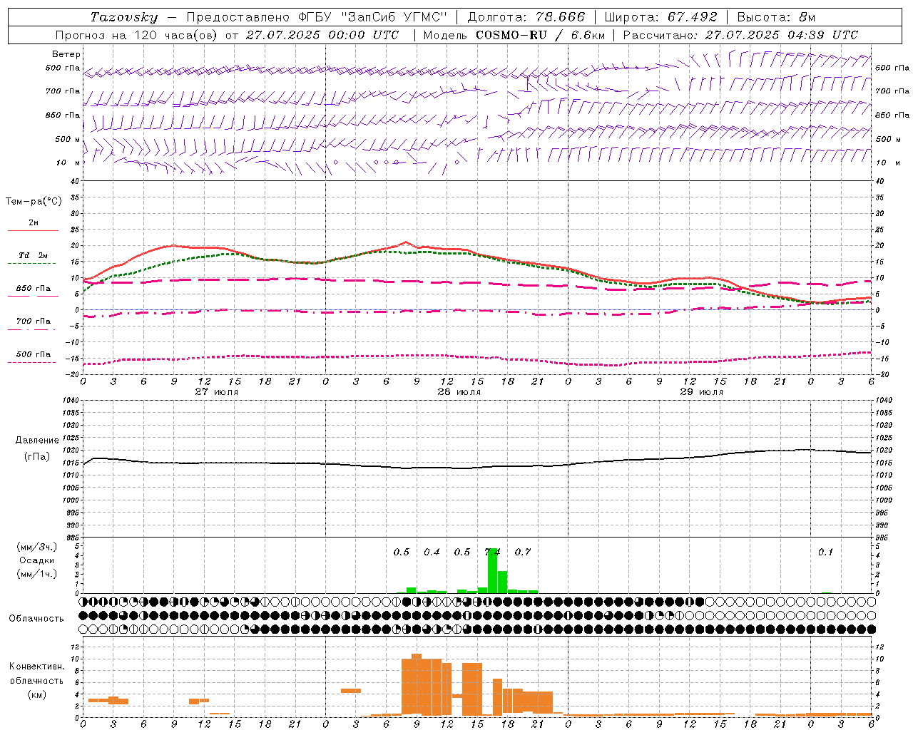Screen dimensions: 913x730
Task: Click the '0.4' precipitation total value
Action: click(432, 552)
